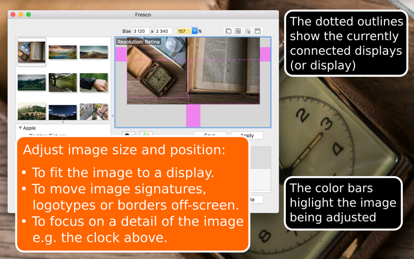Select the wristwatch arm thumbnail
This screenshot has width=414, height=259.
point(94,82)
